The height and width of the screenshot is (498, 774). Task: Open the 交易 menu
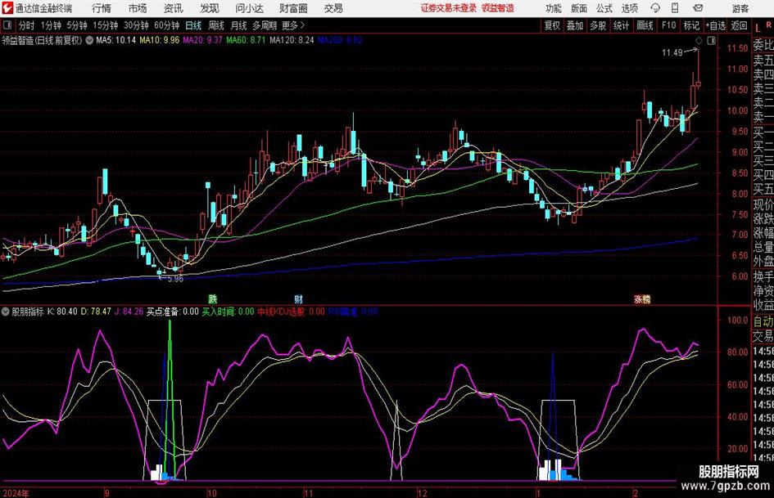coord(333,8)
